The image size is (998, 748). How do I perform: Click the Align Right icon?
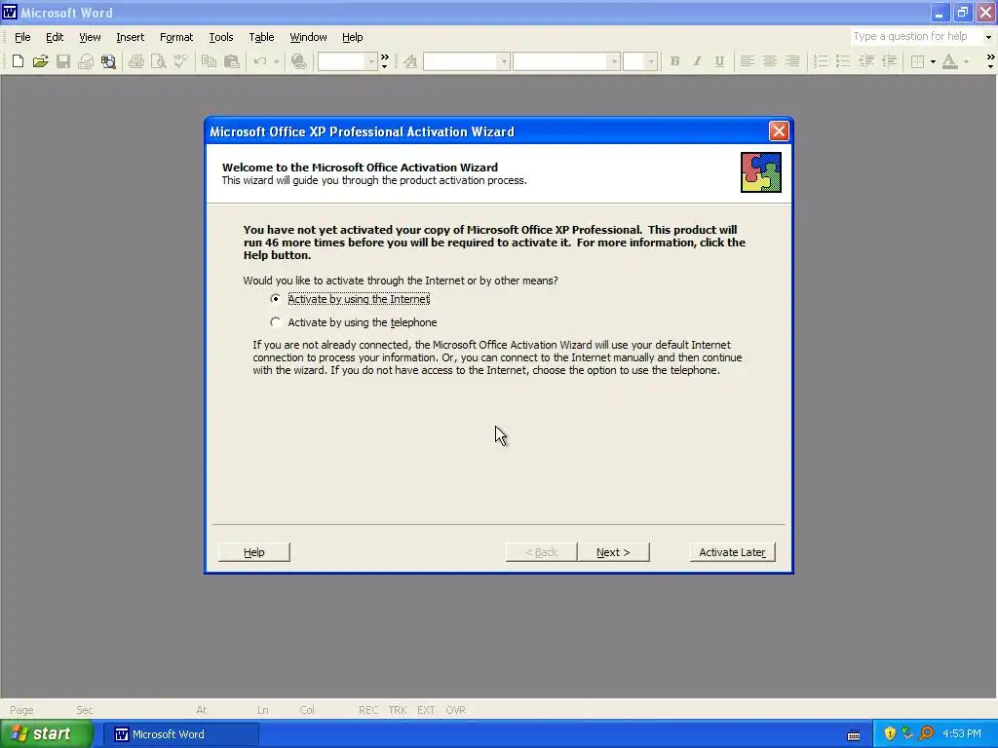792,61
